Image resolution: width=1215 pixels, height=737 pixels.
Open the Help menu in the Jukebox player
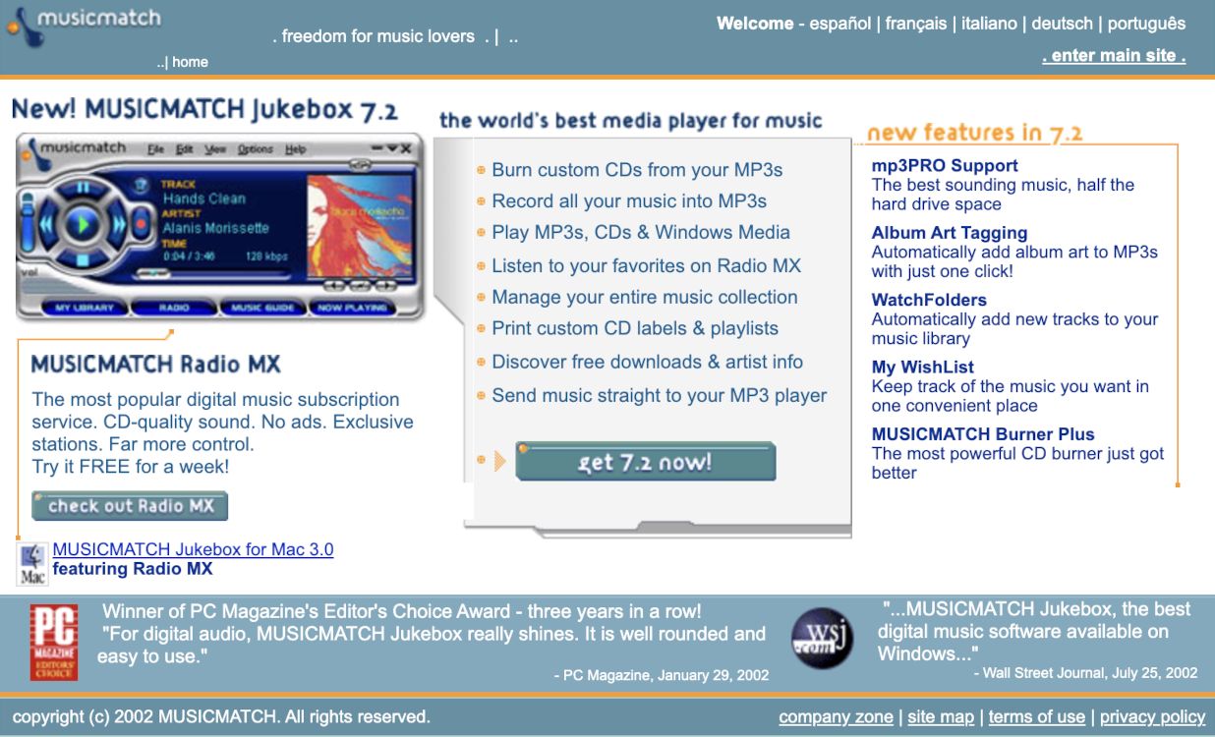point(296,149)
